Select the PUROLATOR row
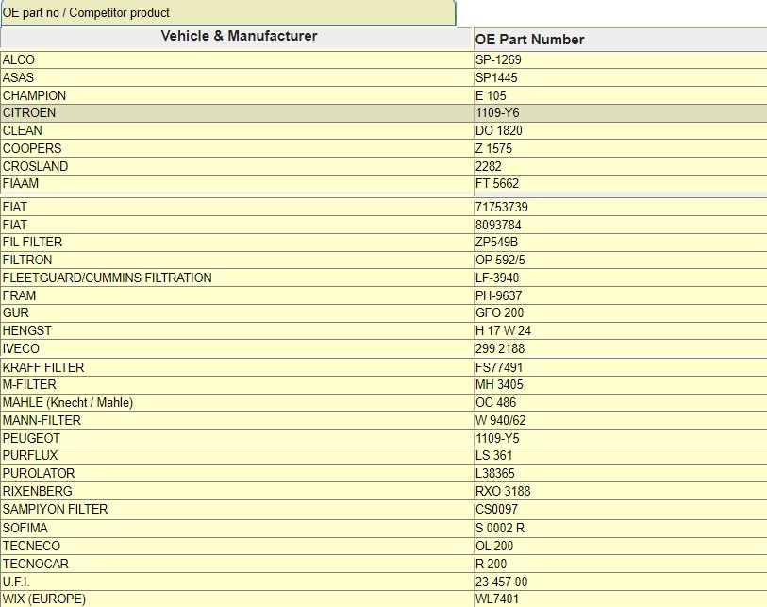The height and width of the screenshot is (607, 767). (x=383, y=473)
